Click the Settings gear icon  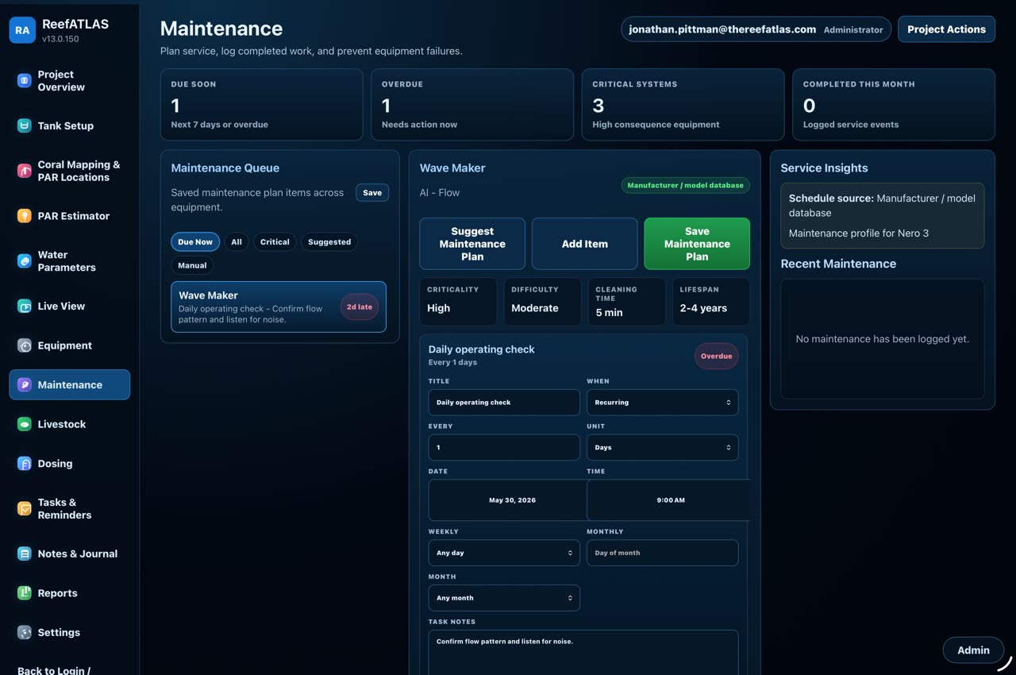(x=25, y=632)
